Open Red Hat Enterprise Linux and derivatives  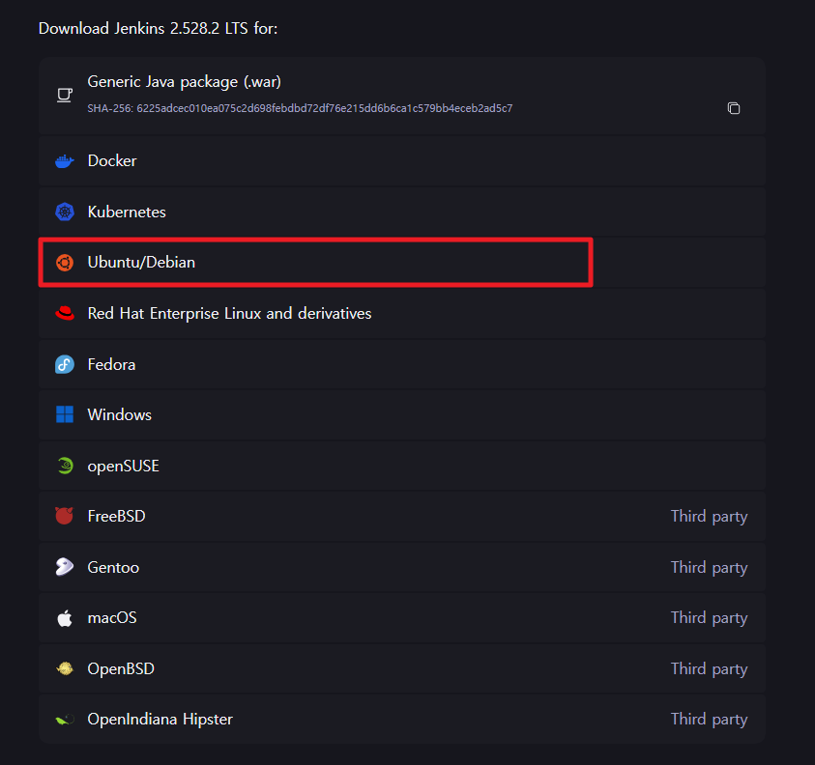(x=402, y=313)
